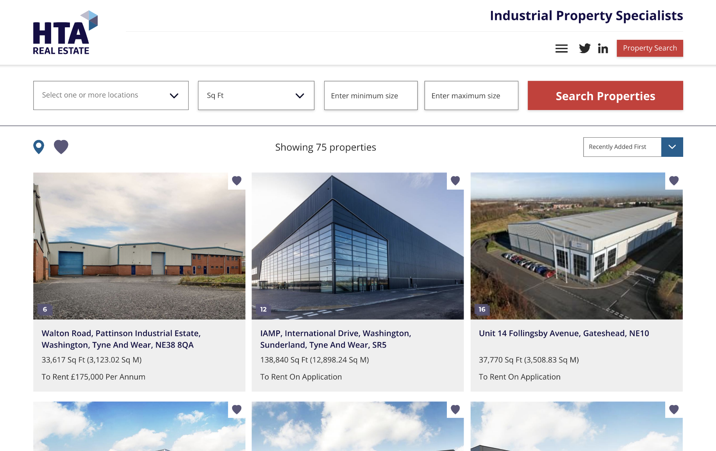This screenshot has width=716, height=451.
Task: Click '37,770 Sq Ft (3,508.83 Sq M)' text
Action: click(529, 360)
